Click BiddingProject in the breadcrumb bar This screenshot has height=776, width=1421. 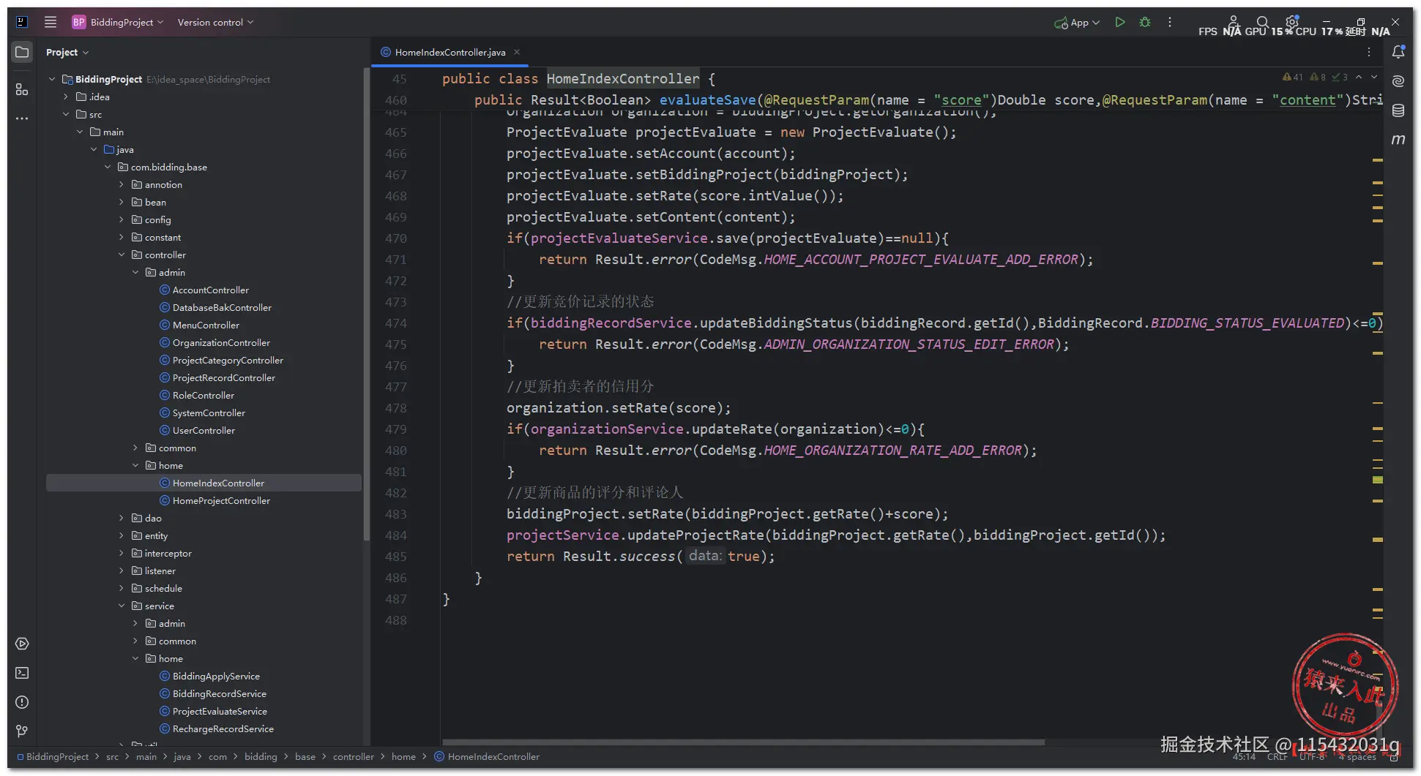[57, 757]
